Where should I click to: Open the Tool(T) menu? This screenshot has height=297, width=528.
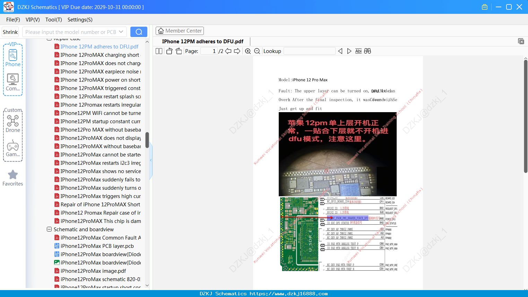tap(54, 20)
